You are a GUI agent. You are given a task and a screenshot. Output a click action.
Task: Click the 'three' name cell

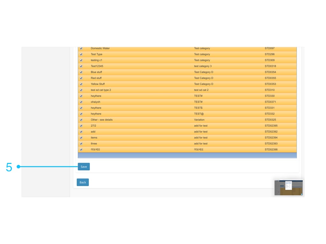(94, 144)
